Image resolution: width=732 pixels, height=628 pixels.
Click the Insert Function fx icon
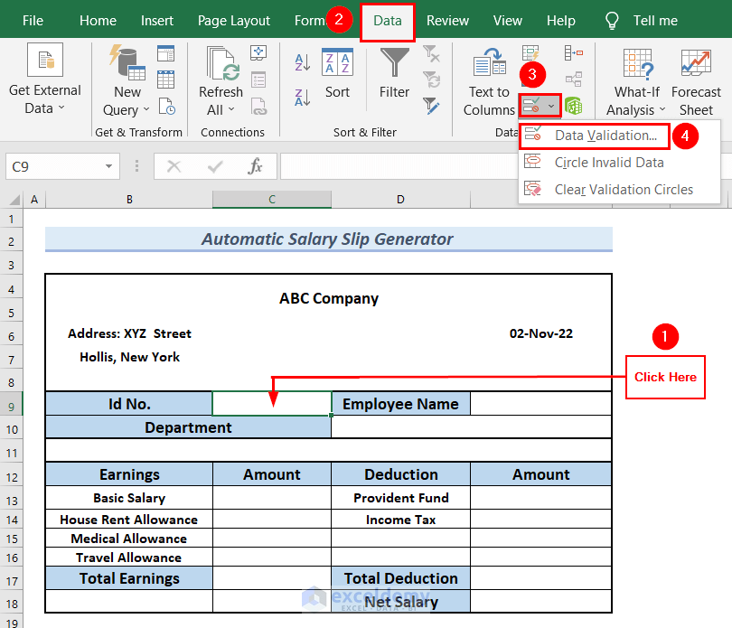(255, 166)
